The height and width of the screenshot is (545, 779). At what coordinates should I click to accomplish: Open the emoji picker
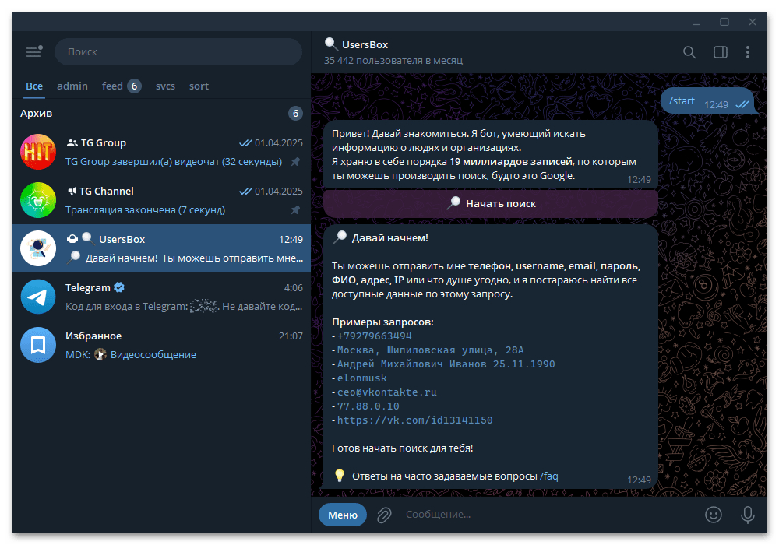pos(714,515)
